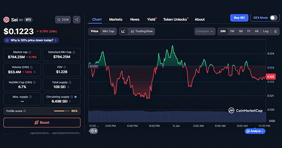Click the Profile score progress bar
This screenshot has height=148, width=282.
62,111
